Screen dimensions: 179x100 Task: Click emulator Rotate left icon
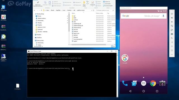pos(172,26)
